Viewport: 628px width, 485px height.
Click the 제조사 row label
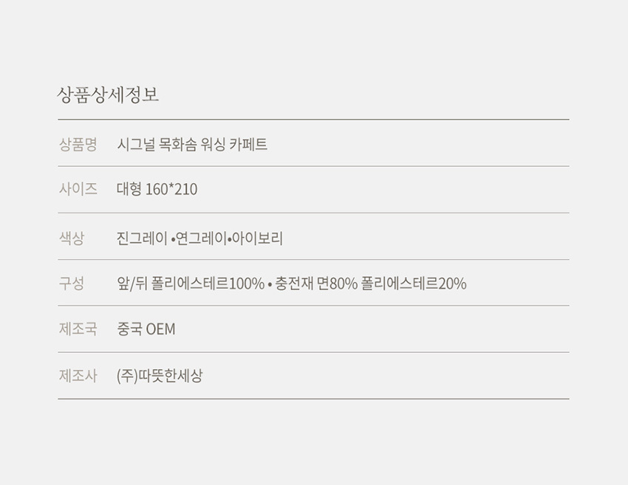pyautogui.click(x=78, y=376)
